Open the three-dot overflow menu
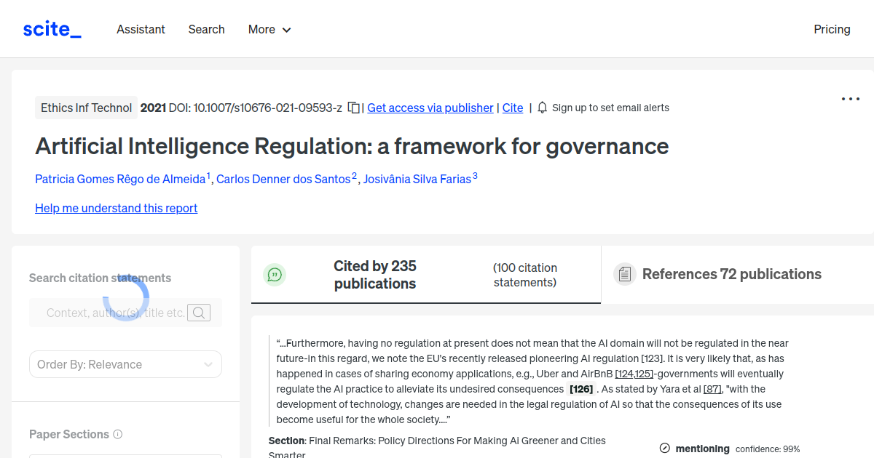 pyautogui.click(x=850, y=98)
